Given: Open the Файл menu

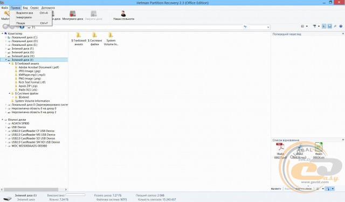Looking at the screenshot, I should [x=5, y=8].
